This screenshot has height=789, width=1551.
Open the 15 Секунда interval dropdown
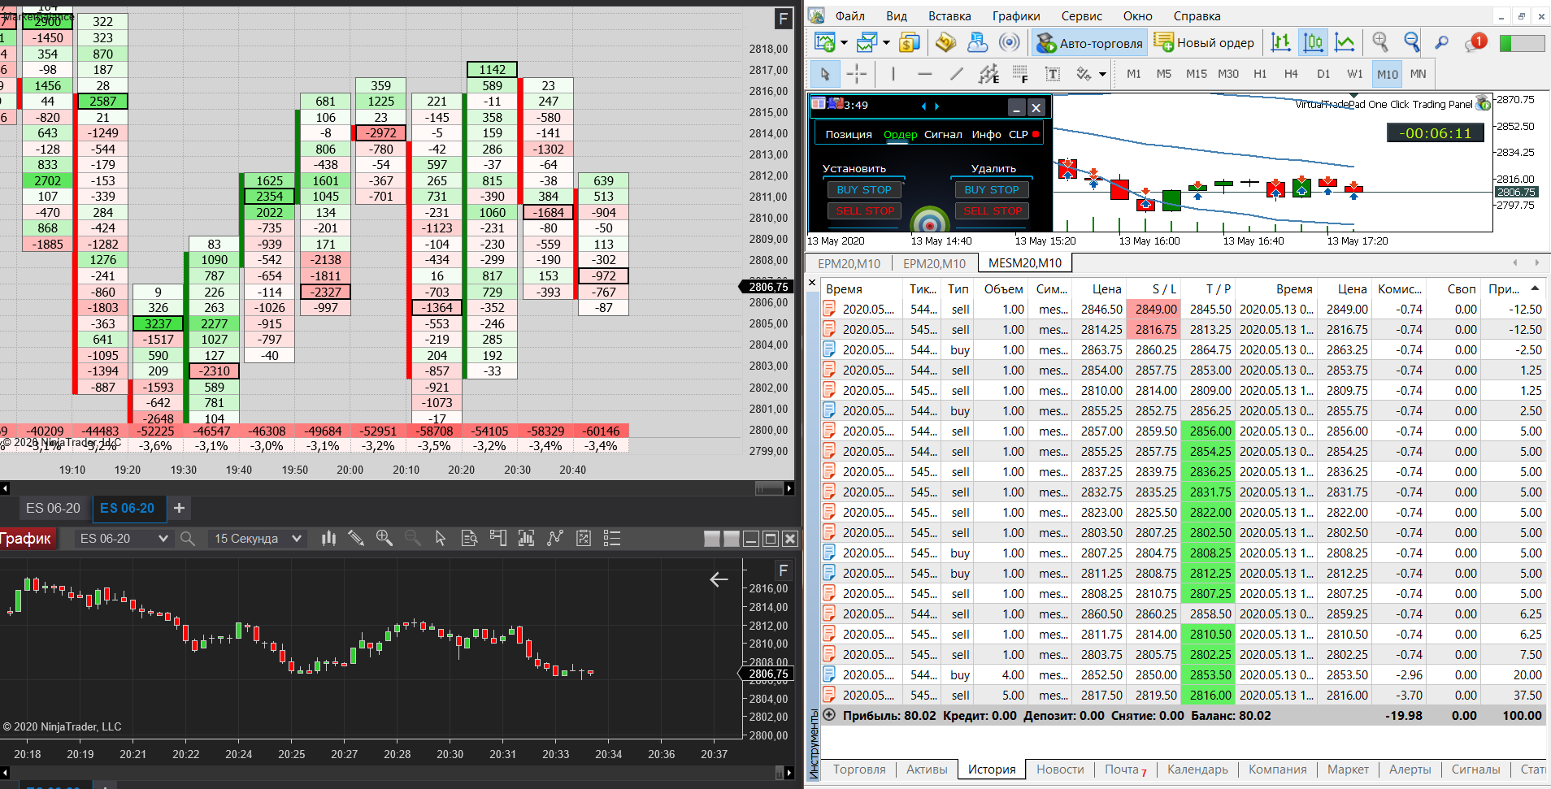click(x=258, y=538)
